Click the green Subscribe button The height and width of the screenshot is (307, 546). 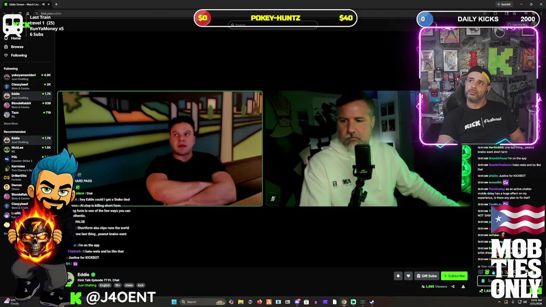tap(454, 276)
